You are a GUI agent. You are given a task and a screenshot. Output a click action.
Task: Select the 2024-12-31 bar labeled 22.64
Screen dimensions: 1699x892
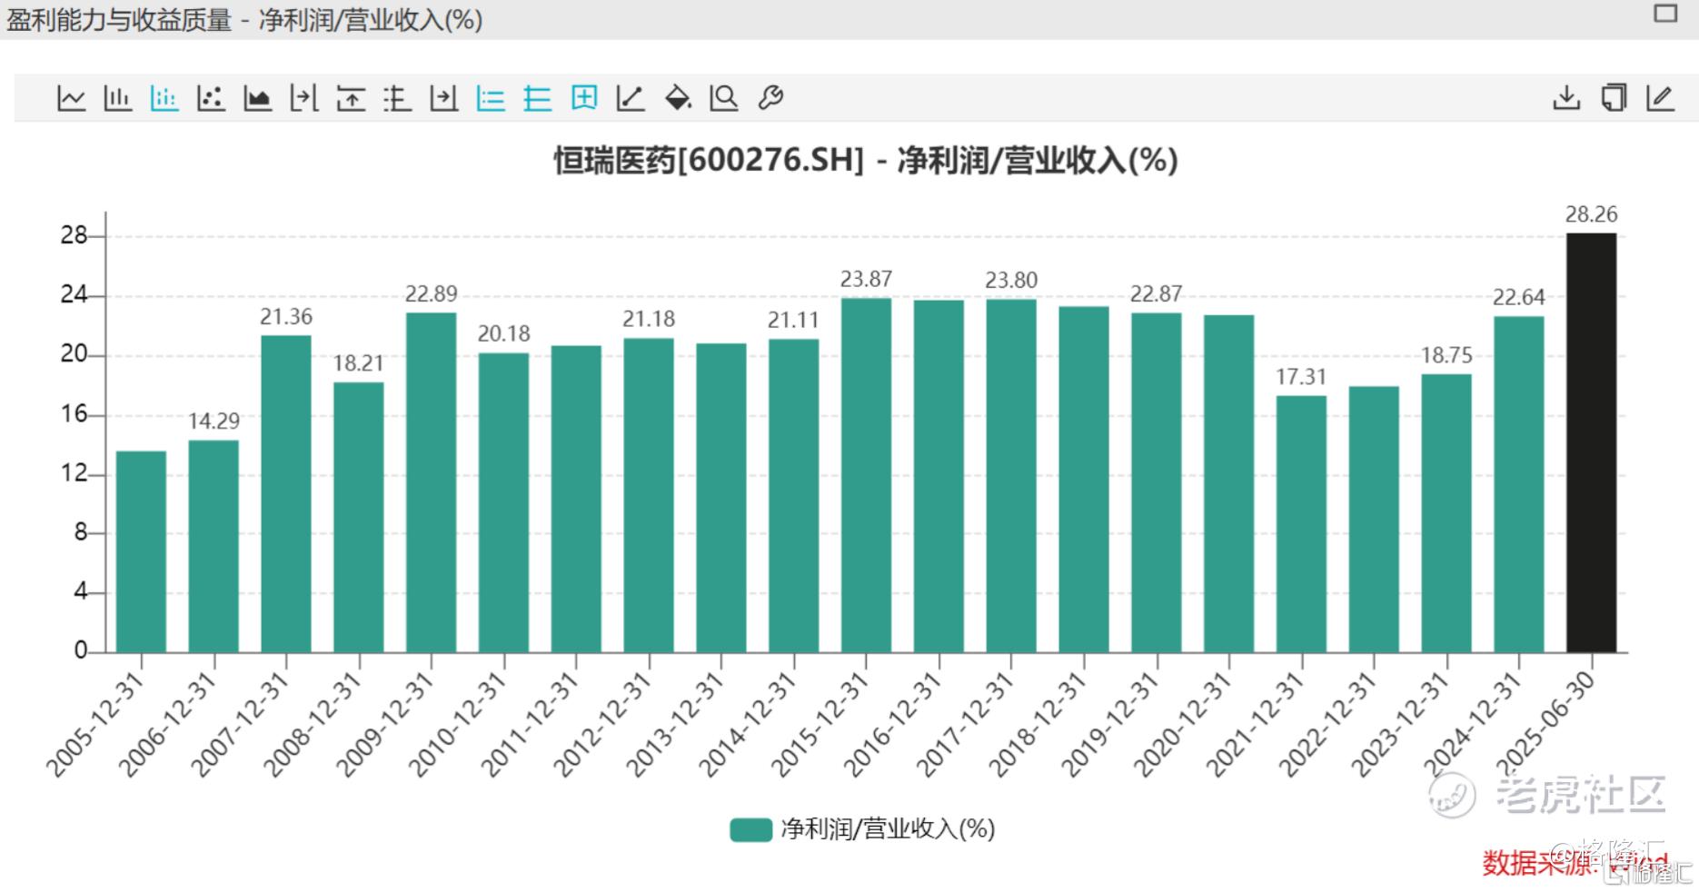coord(1518,484)
